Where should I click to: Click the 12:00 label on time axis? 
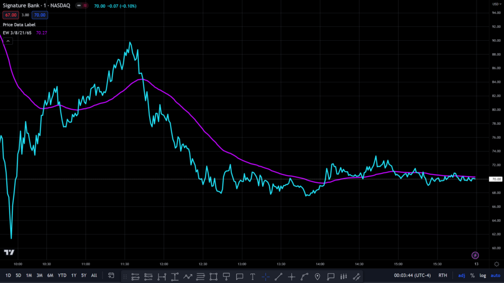pos(164,264)
